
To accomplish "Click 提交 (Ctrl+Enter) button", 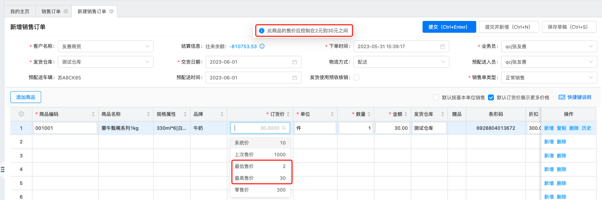I will click(449, 27).
